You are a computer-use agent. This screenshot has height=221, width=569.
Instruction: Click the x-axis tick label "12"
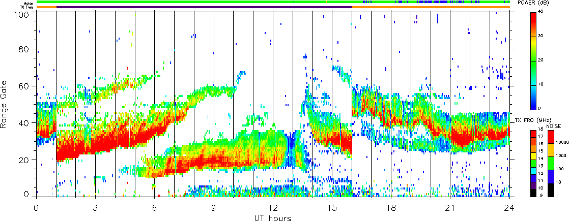(x=273, y=208)
